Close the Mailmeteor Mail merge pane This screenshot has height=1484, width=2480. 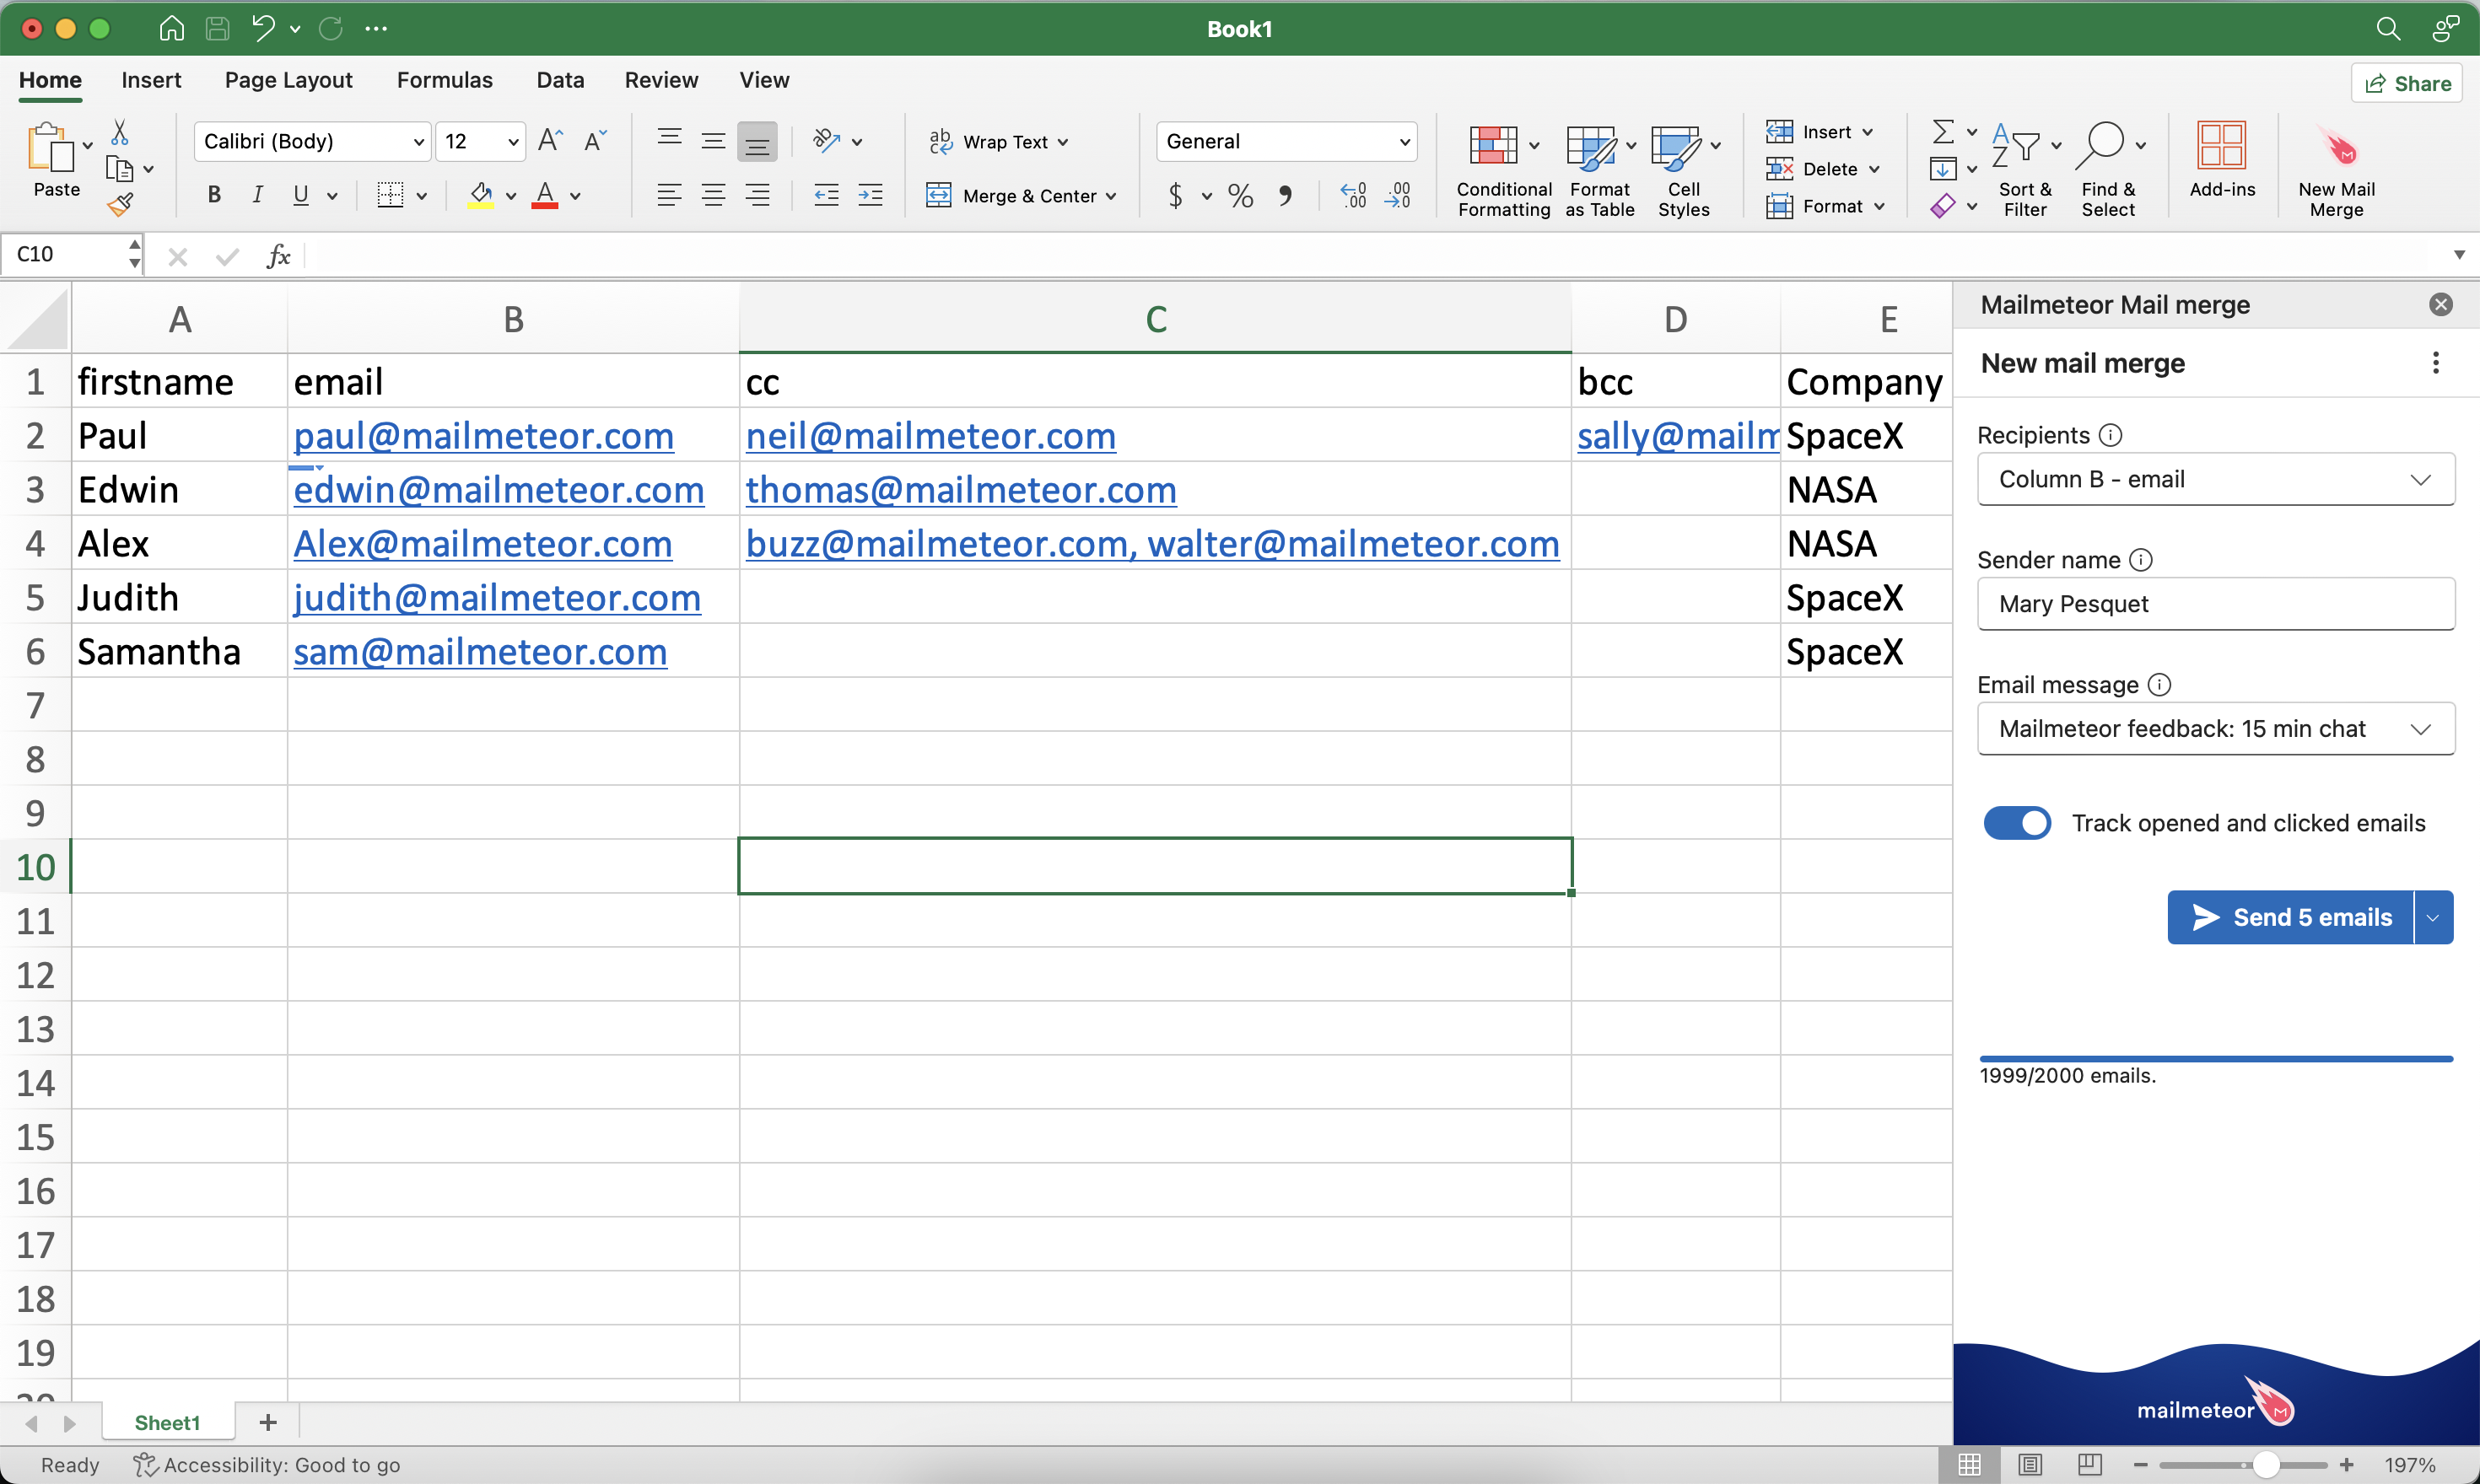[2441, 305]
